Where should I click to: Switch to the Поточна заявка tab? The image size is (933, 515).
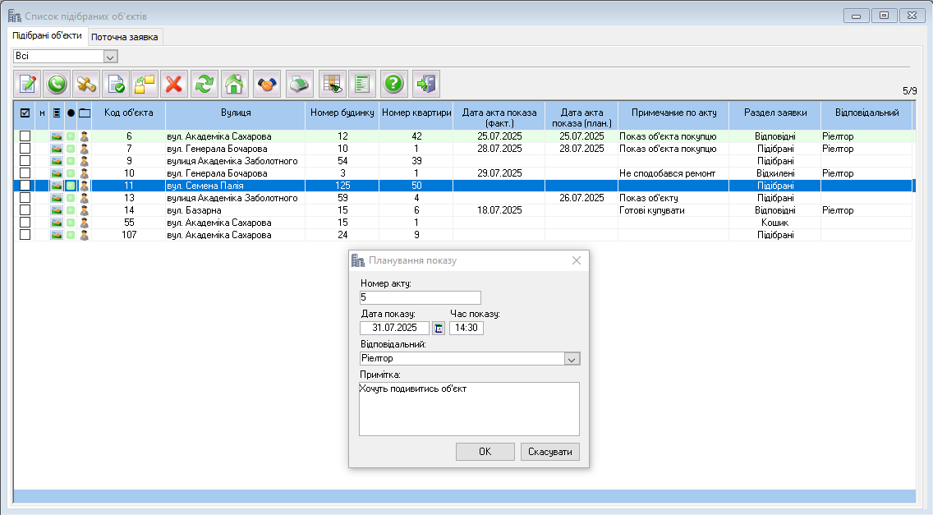pyautogui.click(x=125, y=37)
